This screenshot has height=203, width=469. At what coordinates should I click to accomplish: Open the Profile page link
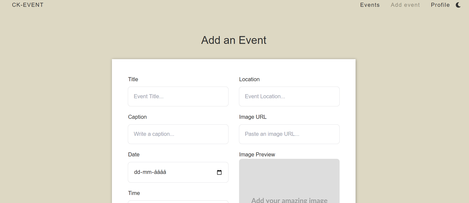point(440,5)
